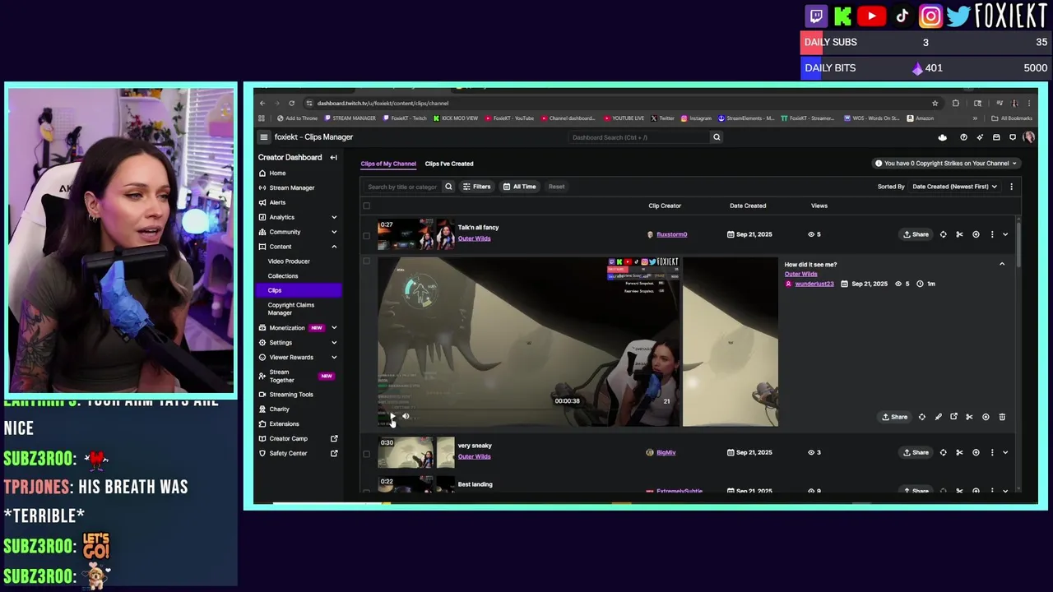
Task: Click feature clip icon for Talk'n all fancy
Action: [x=943, y=234]
